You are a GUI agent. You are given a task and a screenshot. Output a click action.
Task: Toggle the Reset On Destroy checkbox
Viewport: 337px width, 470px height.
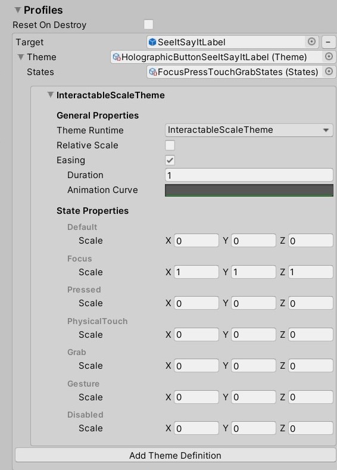(x=149, y=24)
